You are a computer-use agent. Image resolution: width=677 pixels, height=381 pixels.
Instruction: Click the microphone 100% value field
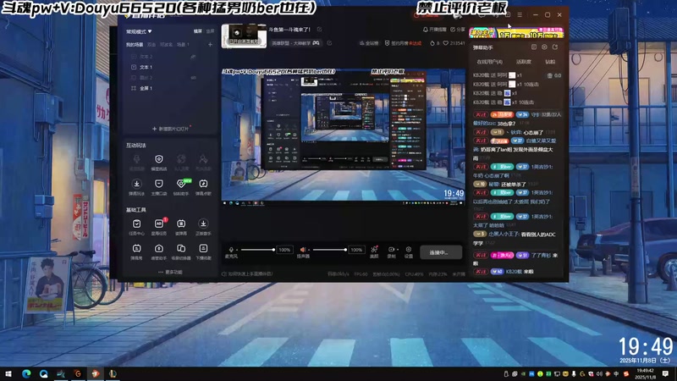[x=284, y=250]
